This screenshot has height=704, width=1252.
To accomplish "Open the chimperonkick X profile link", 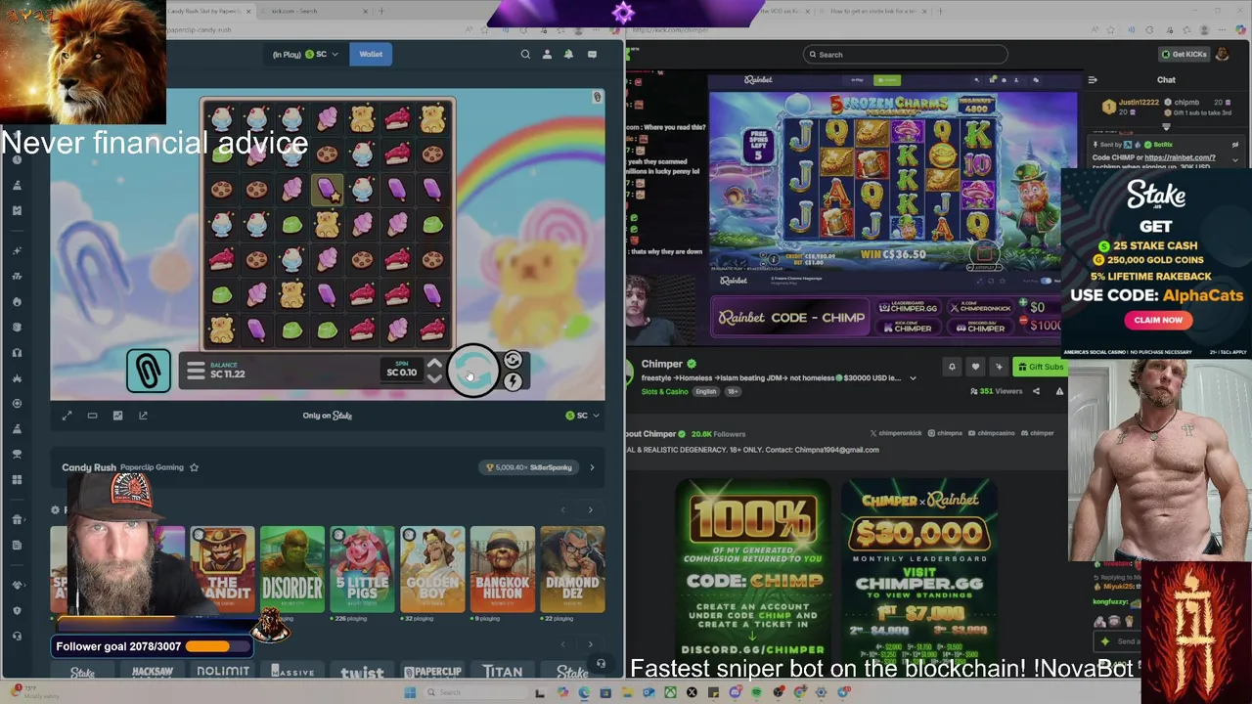I will tap(896, 433).
